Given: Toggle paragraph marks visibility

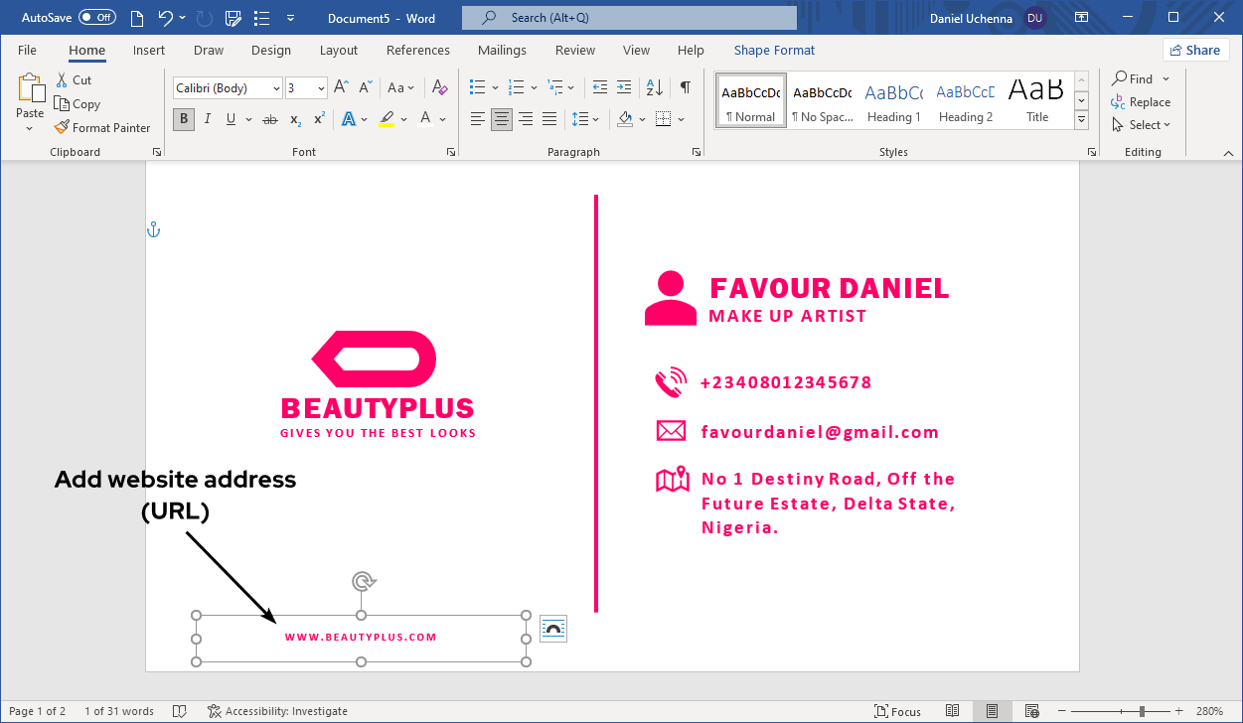Looking at the screenshot, I should pos(685,87).
